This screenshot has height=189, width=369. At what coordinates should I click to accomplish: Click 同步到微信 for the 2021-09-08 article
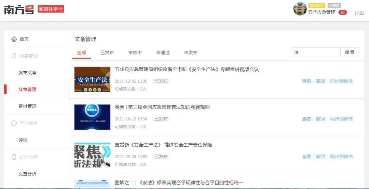coord(341,156)
